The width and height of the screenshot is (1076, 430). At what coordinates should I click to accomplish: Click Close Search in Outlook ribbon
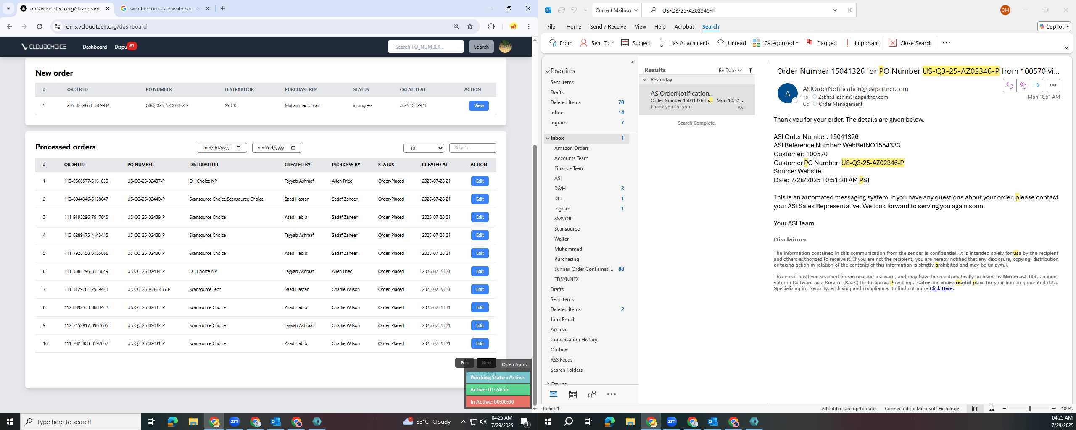910,43
